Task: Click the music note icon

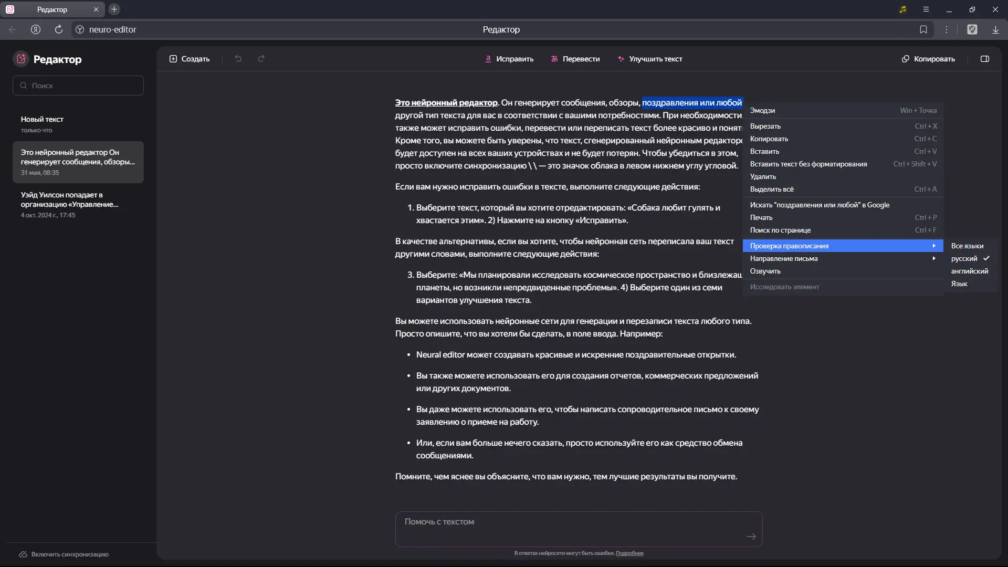Action: [x=902, y=9]
